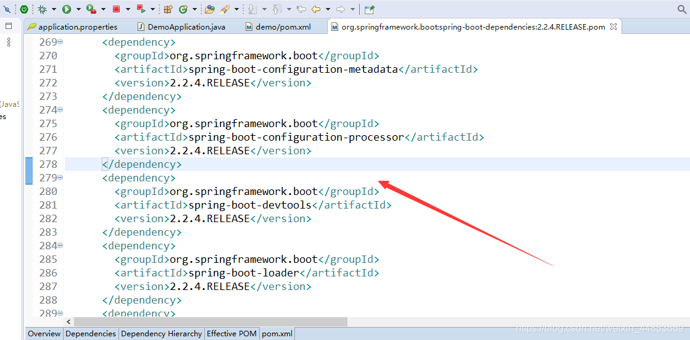Select the pom.xml source tab at bottom

276,334
